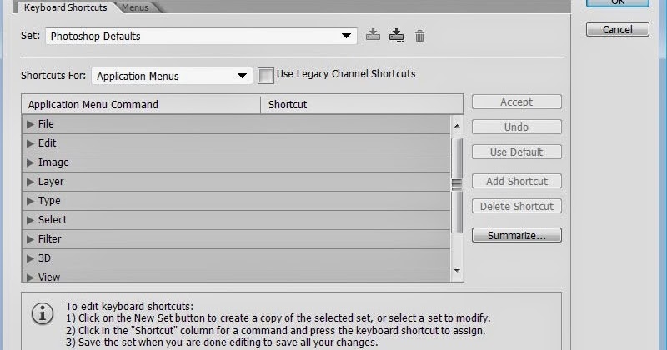Click the Cancel button
The image size is (667, 350).
click(x=618, y=29)
